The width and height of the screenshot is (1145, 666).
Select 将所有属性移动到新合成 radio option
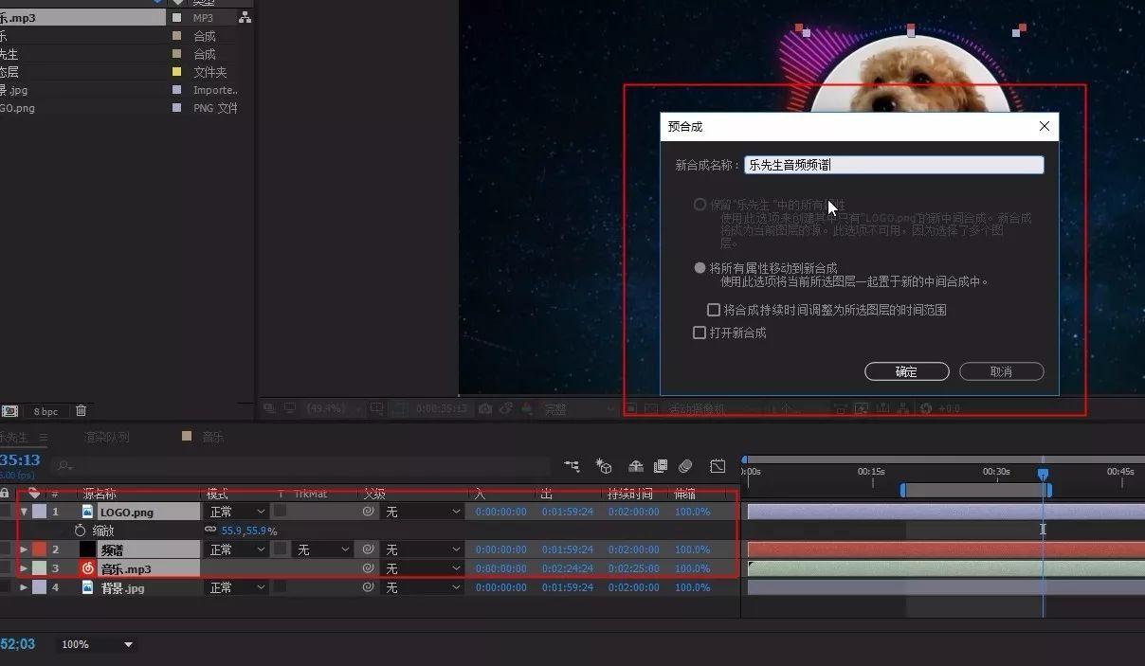700,268
